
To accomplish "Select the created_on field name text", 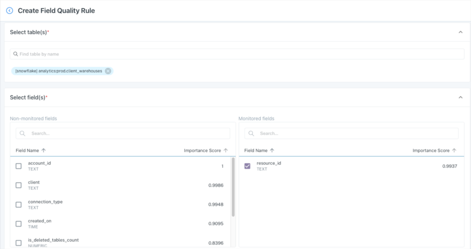I will click(x=40, y=221).
